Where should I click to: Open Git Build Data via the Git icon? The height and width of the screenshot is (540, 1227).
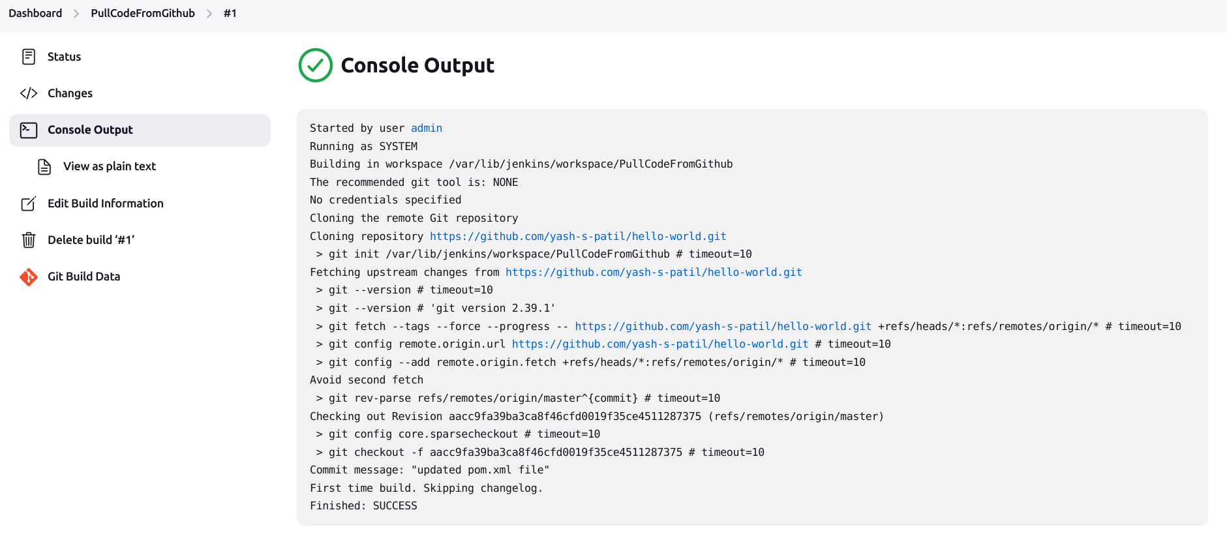(29, 277)
